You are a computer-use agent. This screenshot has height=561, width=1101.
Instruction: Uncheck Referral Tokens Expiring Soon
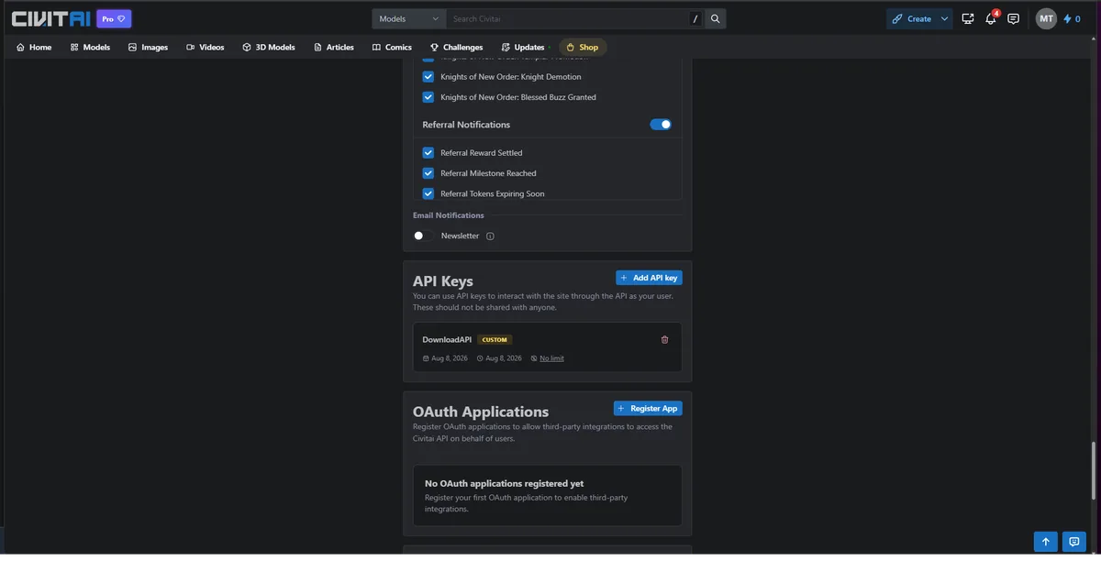(428, 193)
